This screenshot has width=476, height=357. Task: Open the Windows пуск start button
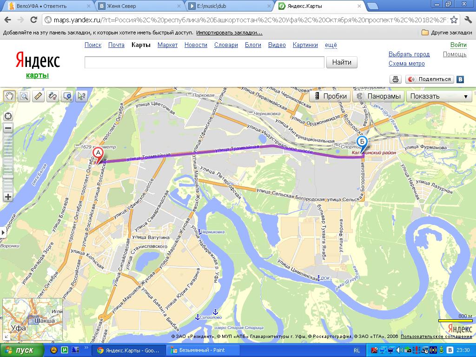click(21, 350)
